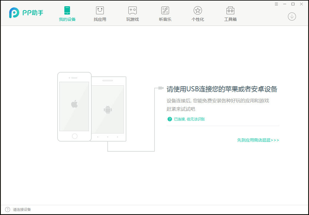Click the 工具箱 toolbox icon

coord(230,10)
